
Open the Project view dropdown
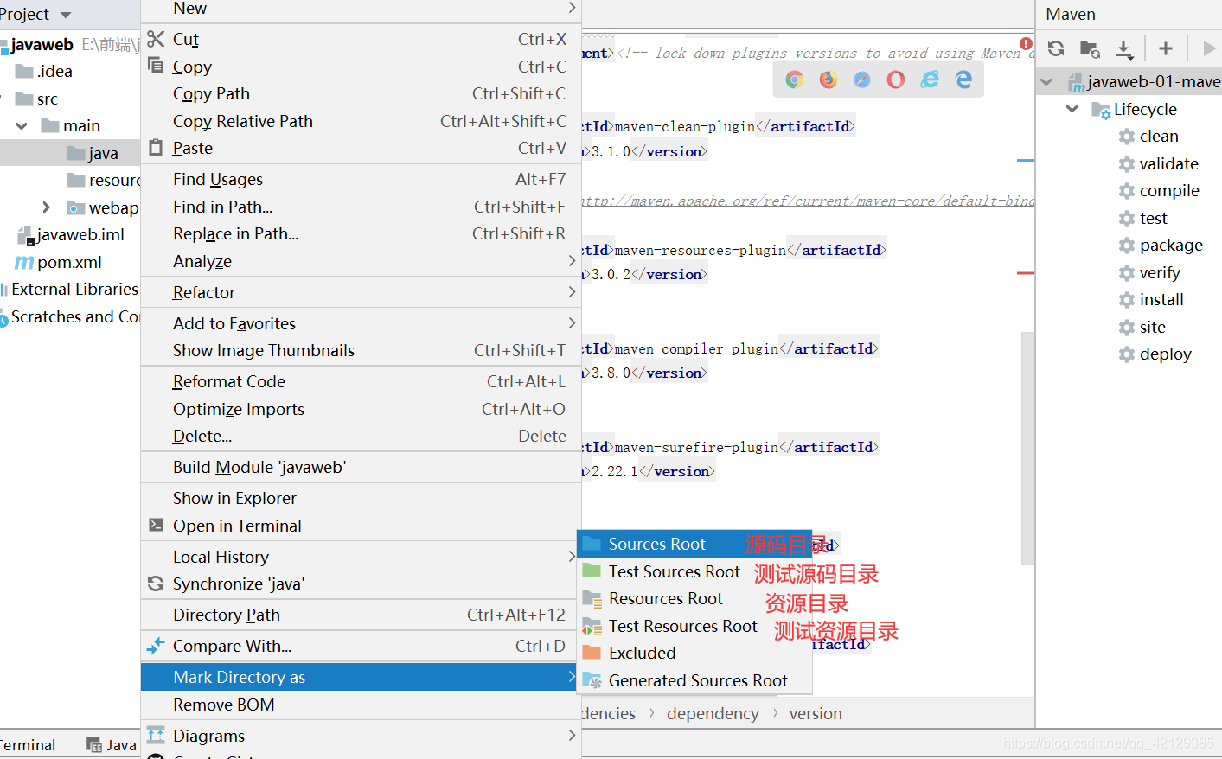(66, 16)
